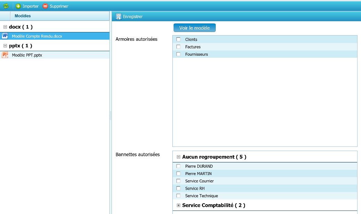Image resolution: width=361 pixels, height=214 pixels.
Task: Click the Modèles column header
Action: (x=23, y=16)
